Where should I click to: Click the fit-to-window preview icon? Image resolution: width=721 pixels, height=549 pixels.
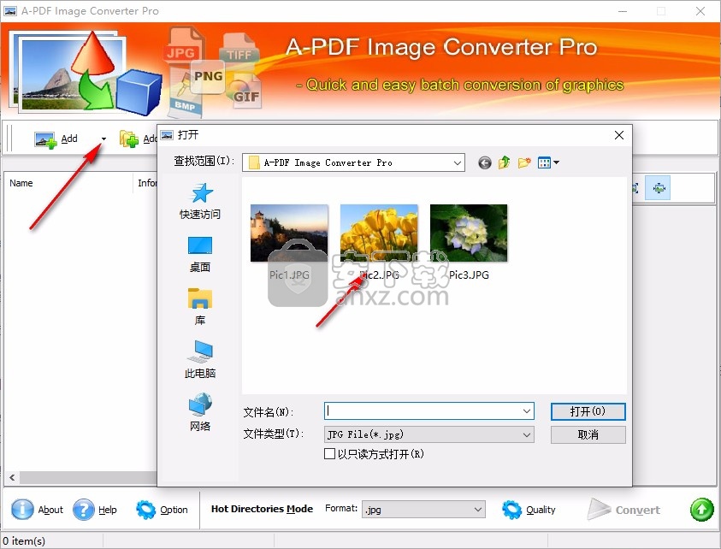coord(658,187)
